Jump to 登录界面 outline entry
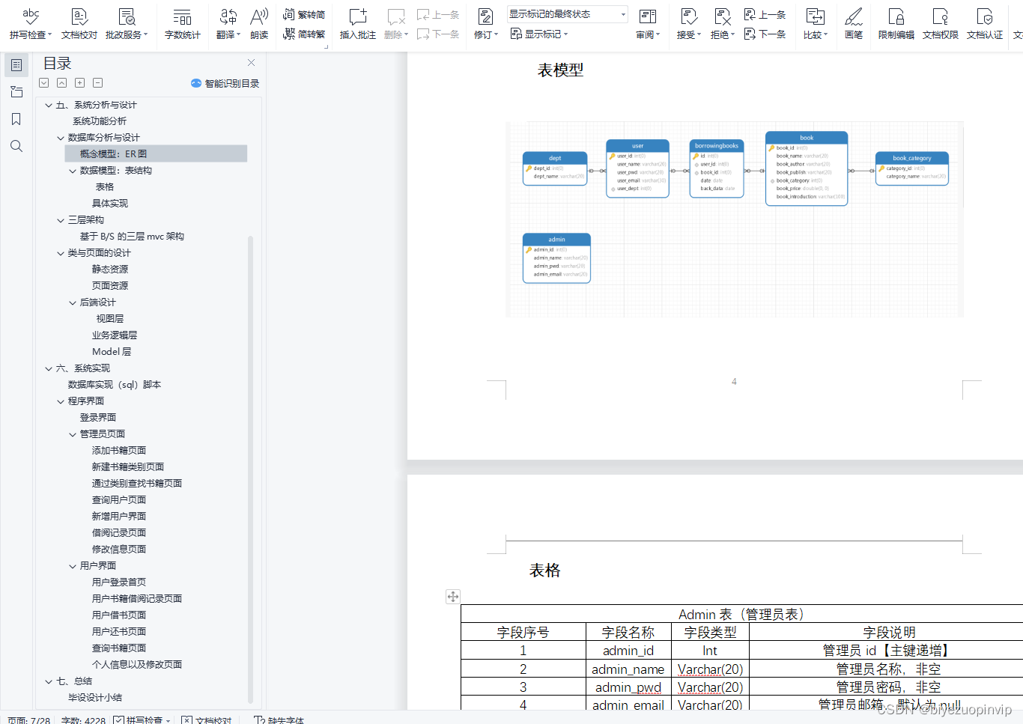Image resolution: width=1023 pixels, height=724 pixels. [98, 418]
